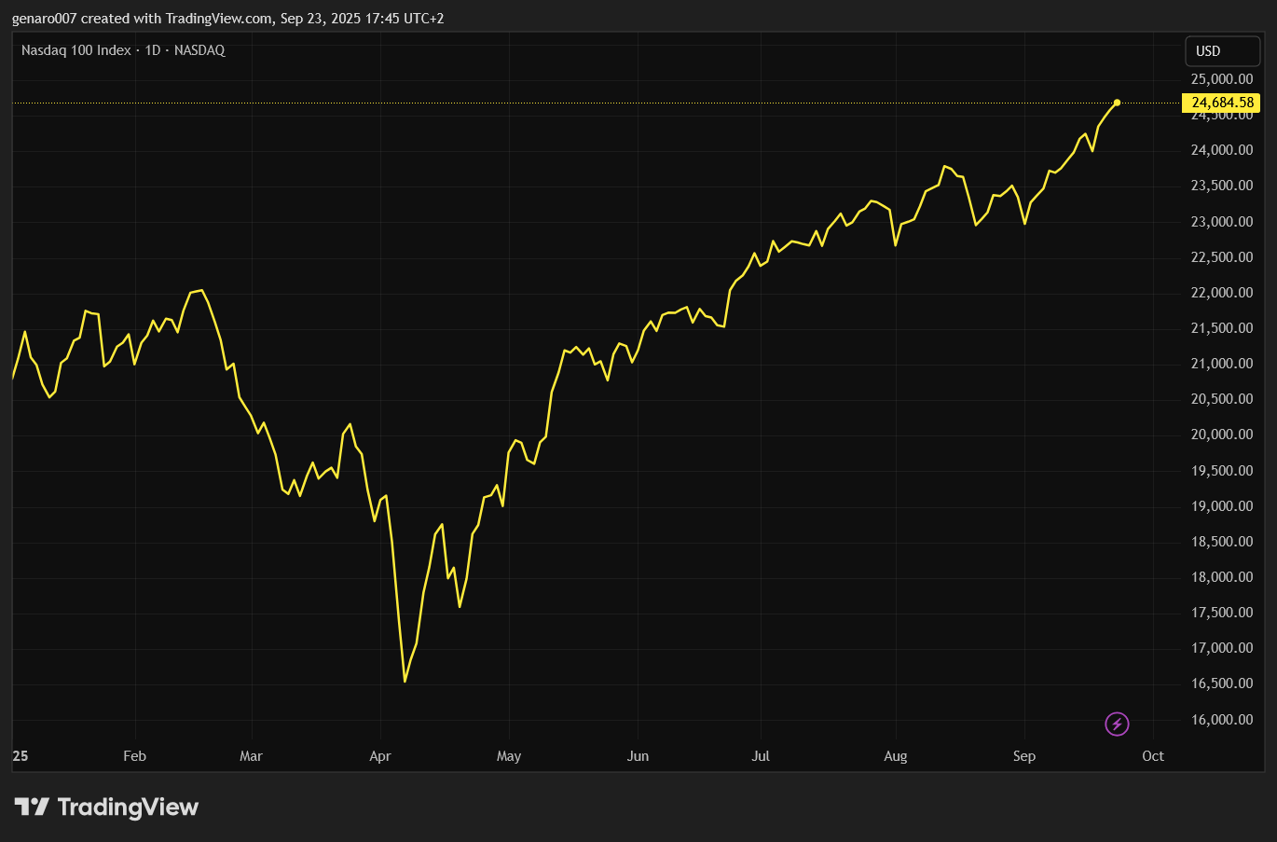Click the Jul label on the time axis

(761, 756)
